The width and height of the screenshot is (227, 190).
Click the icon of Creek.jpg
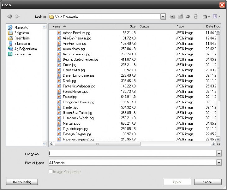pos(59,65)
